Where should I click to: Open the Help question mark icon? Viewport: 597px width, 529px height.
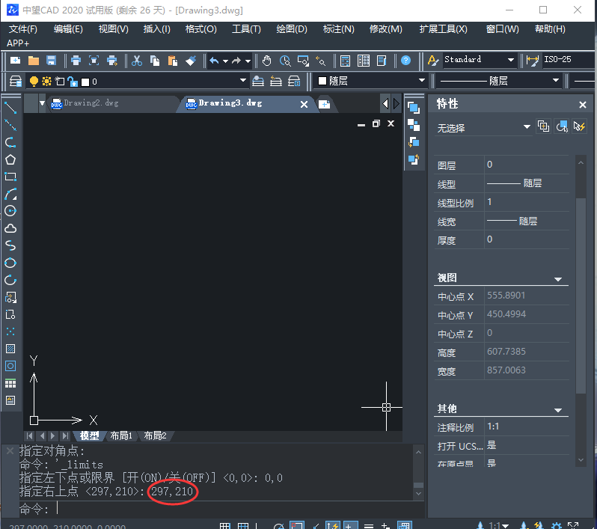pyautogui.click(x=405, y=61)
